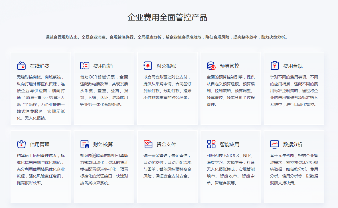
Task: Click the 对公报账 description starting 以合同台账驱动
Action: point(167,87)
